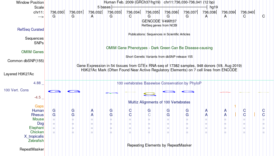Click the Layered H3K27Ac track label
Viewport: 274px width, 156px height.
[x=19, y=74]
